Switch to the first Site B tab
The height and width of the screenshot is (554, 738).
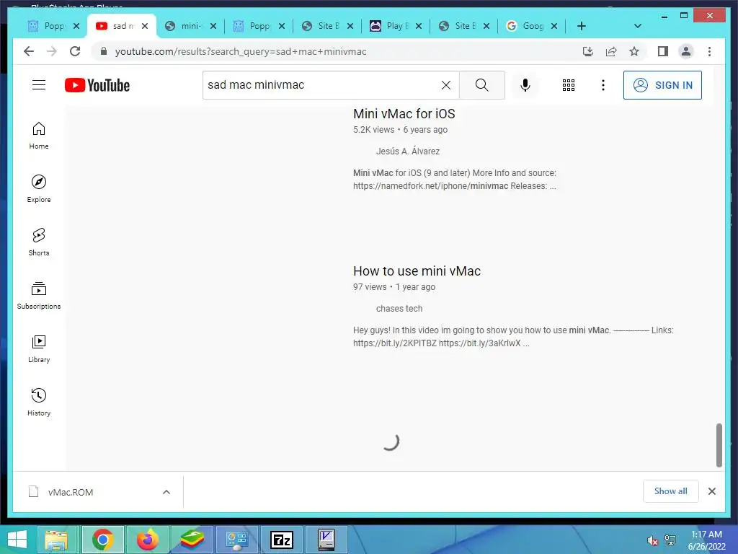pos(322,26)
